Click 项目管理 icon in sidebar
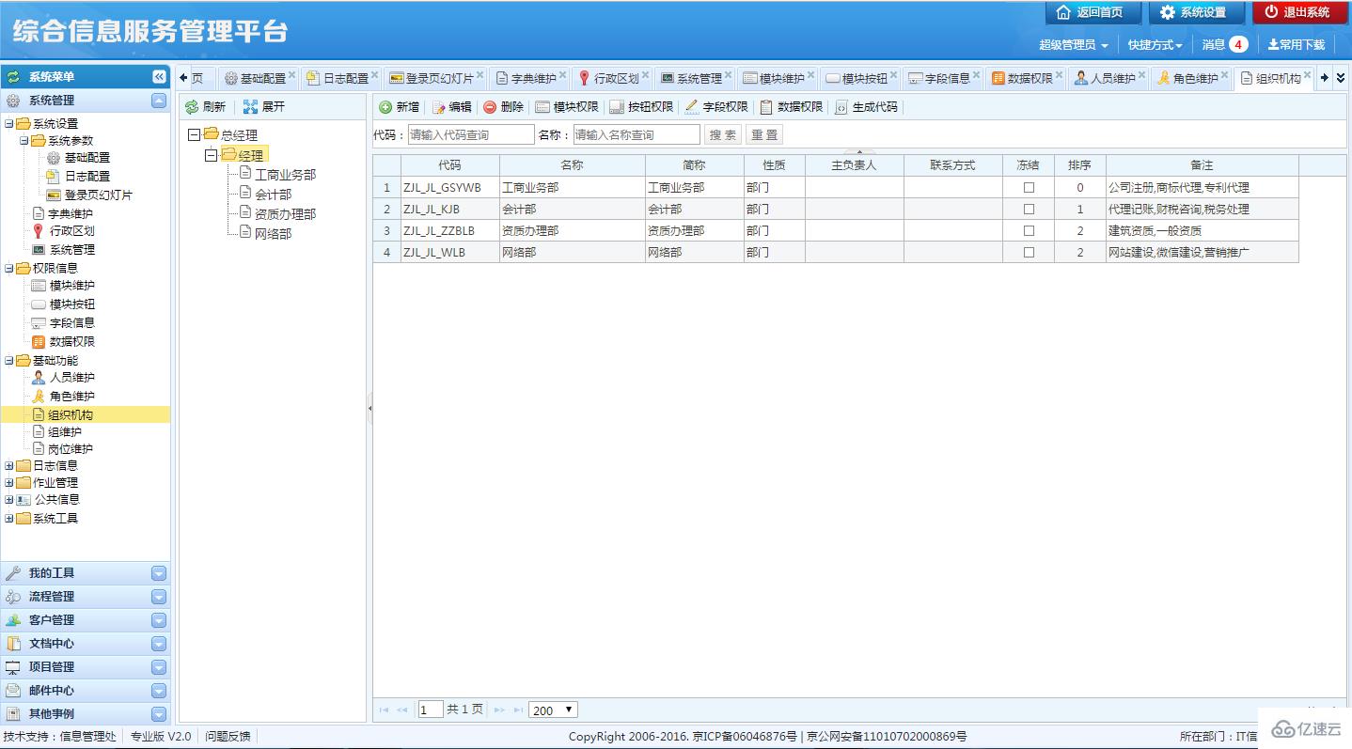The height and width of the screenshot is (749, 1352). click(13, 667)
